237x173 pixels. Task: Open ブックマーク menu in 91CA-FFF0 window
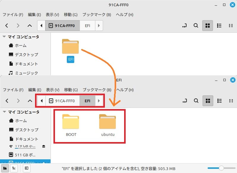(97, 15)
